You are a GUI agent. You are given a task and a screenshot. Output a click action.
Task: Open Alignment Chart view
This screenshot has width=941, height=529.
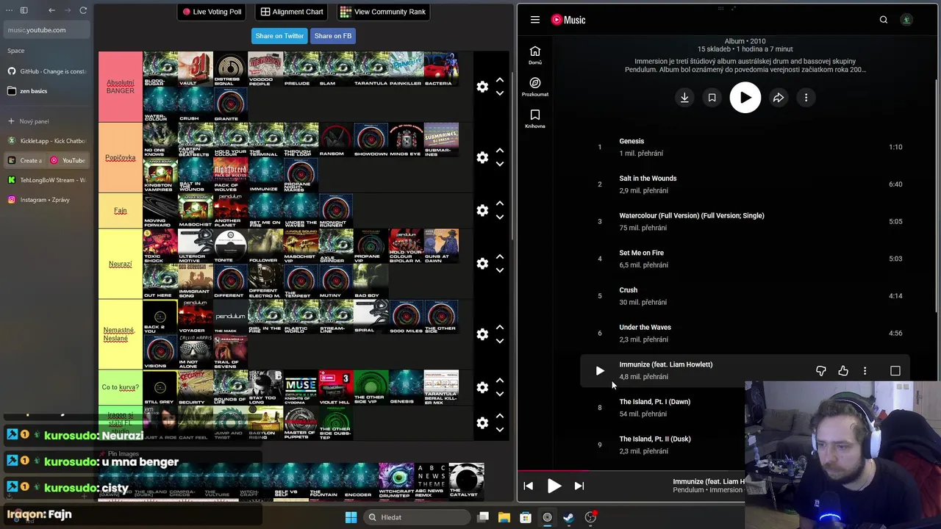(x=292, y=12)
